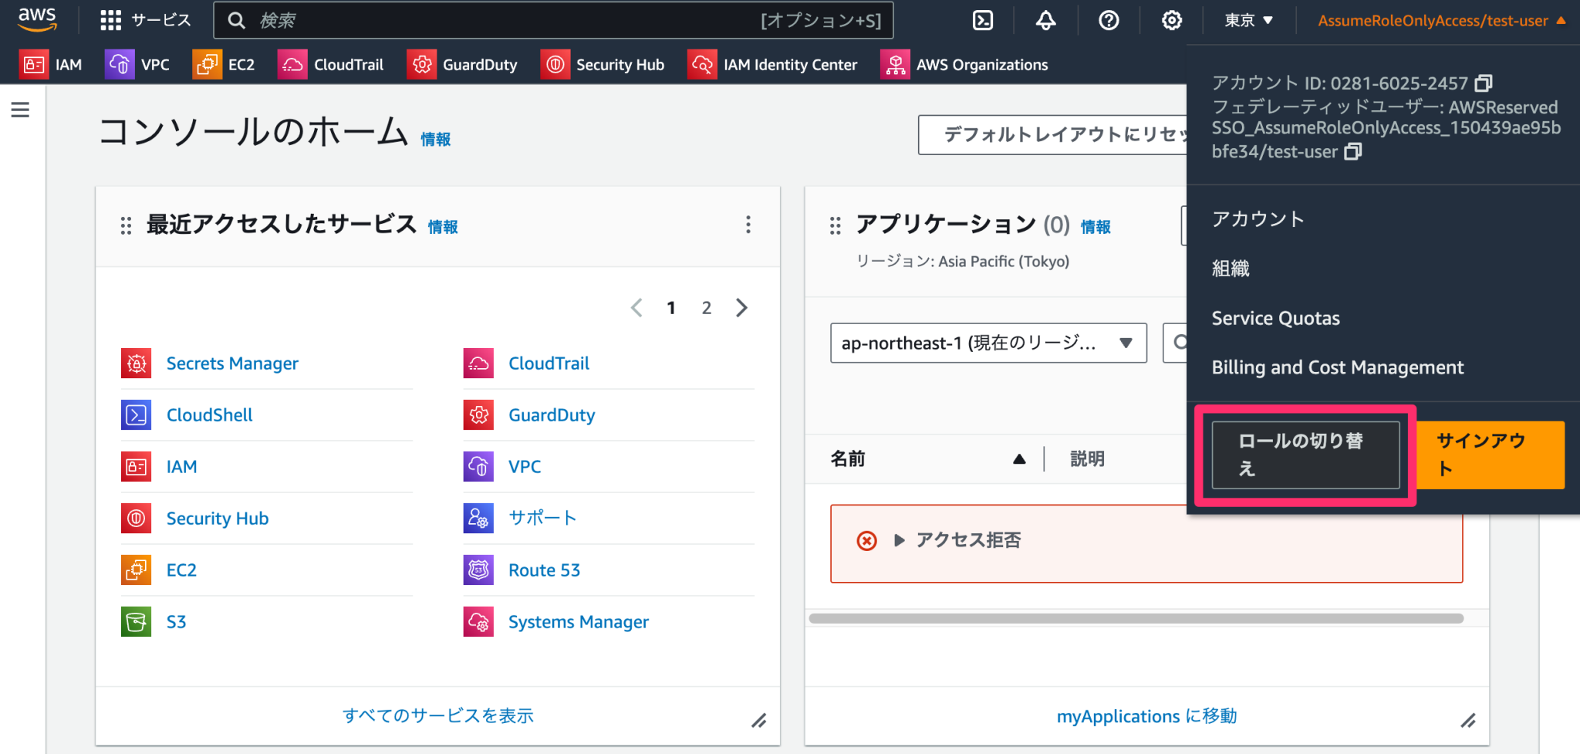Open GuardDuty from the favorites bar icon

(421, 64)
